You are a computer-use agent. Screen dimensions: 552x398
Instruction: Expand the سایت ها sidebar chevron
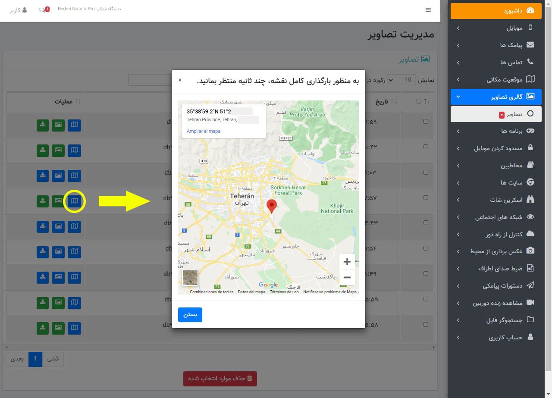458,182
